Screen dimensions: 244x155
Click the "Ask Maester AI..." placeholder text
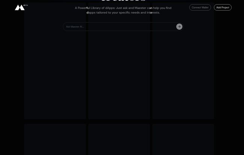point(75,27)
